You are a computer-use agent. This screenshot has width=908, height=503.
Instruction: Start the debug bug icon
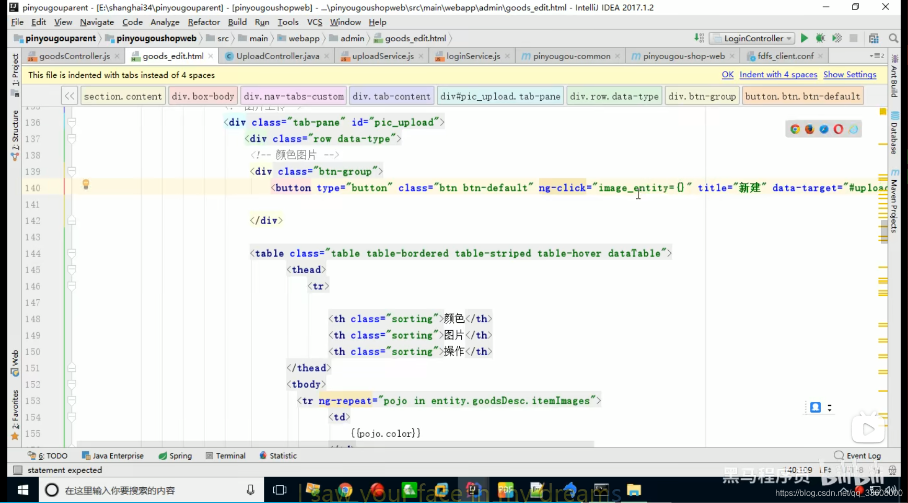click(x=820, y=38)
